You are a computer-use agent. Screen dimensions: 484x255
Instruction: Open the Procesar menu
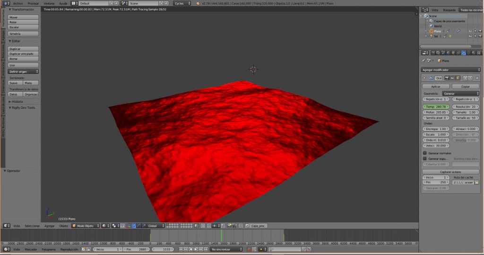[33, 3]
